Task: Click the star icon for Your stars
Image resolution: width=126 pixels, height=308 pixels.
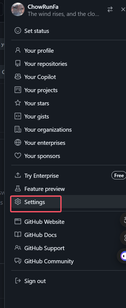Action: 18,103
